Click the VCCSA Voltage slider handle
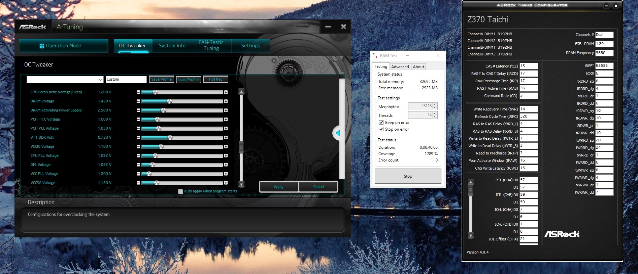Viewport: 638px width, 274px height. point(157,183)
